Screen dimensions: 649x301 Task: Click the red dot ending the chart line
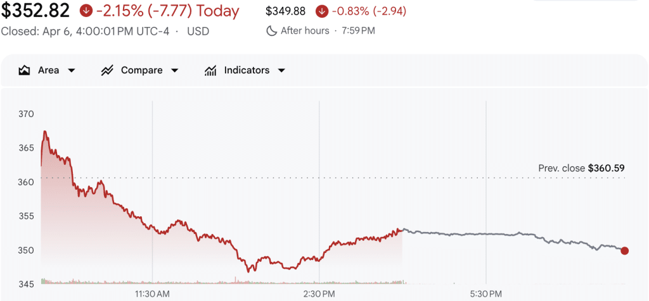click(x=625, y=251)
